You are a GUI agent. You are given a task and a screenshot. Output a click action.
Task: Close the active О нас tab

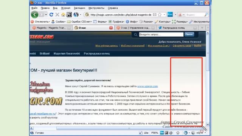111,28
